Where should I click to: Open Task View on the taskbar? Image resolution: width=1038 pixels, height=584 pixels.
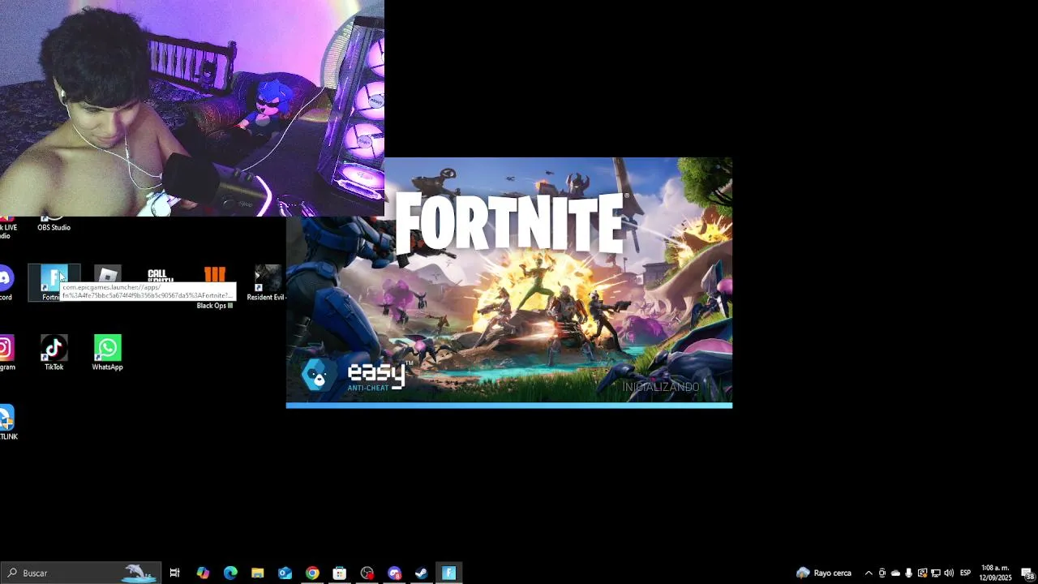tap(174, 573)
